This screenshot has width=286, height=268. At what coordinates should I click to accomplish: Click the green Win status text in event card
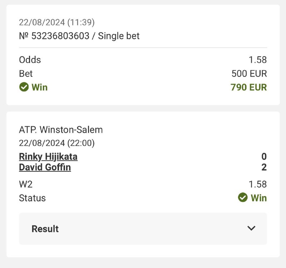[259, 198]
